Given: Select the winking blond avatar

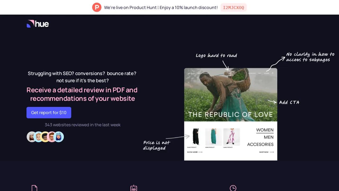Looking at the screenshot, I should click(39, 137).
